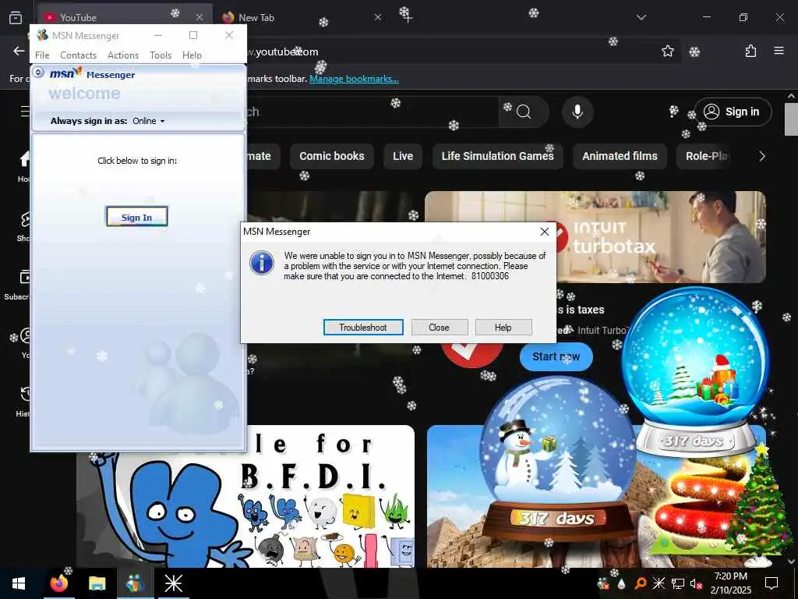Open the Actions menu in MSN Messenger
The image size is (798, 599).
(122, 55)
